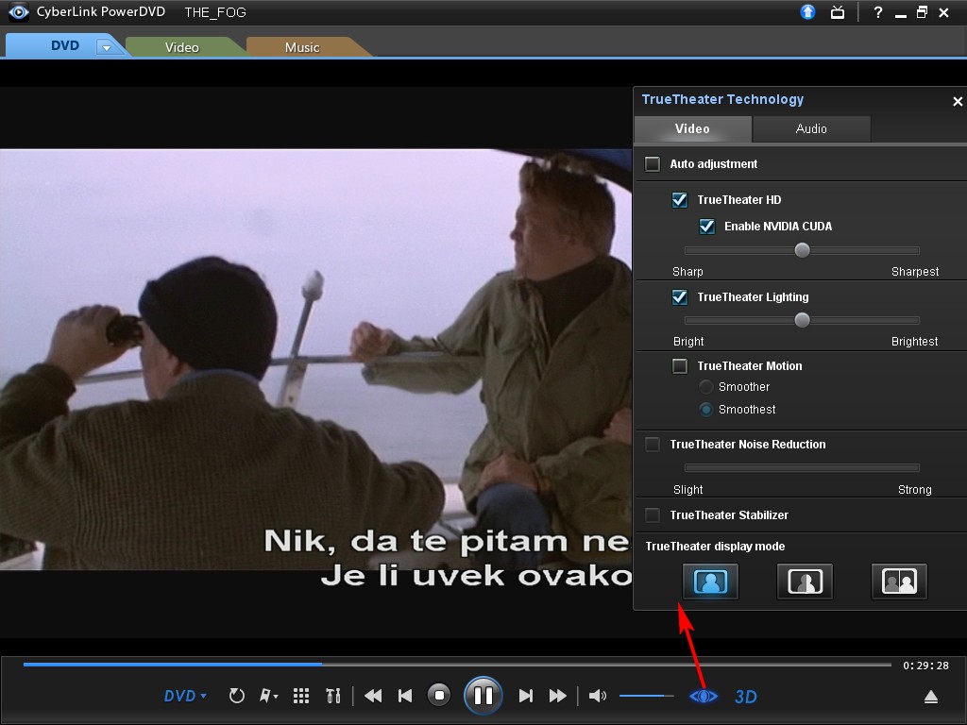This screenshot has width=967, height=725.
Task: Pause the movie
Action: [x=483, y=696]
